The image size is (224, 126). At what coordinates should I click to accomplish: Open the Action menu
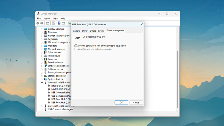[47, 19]
